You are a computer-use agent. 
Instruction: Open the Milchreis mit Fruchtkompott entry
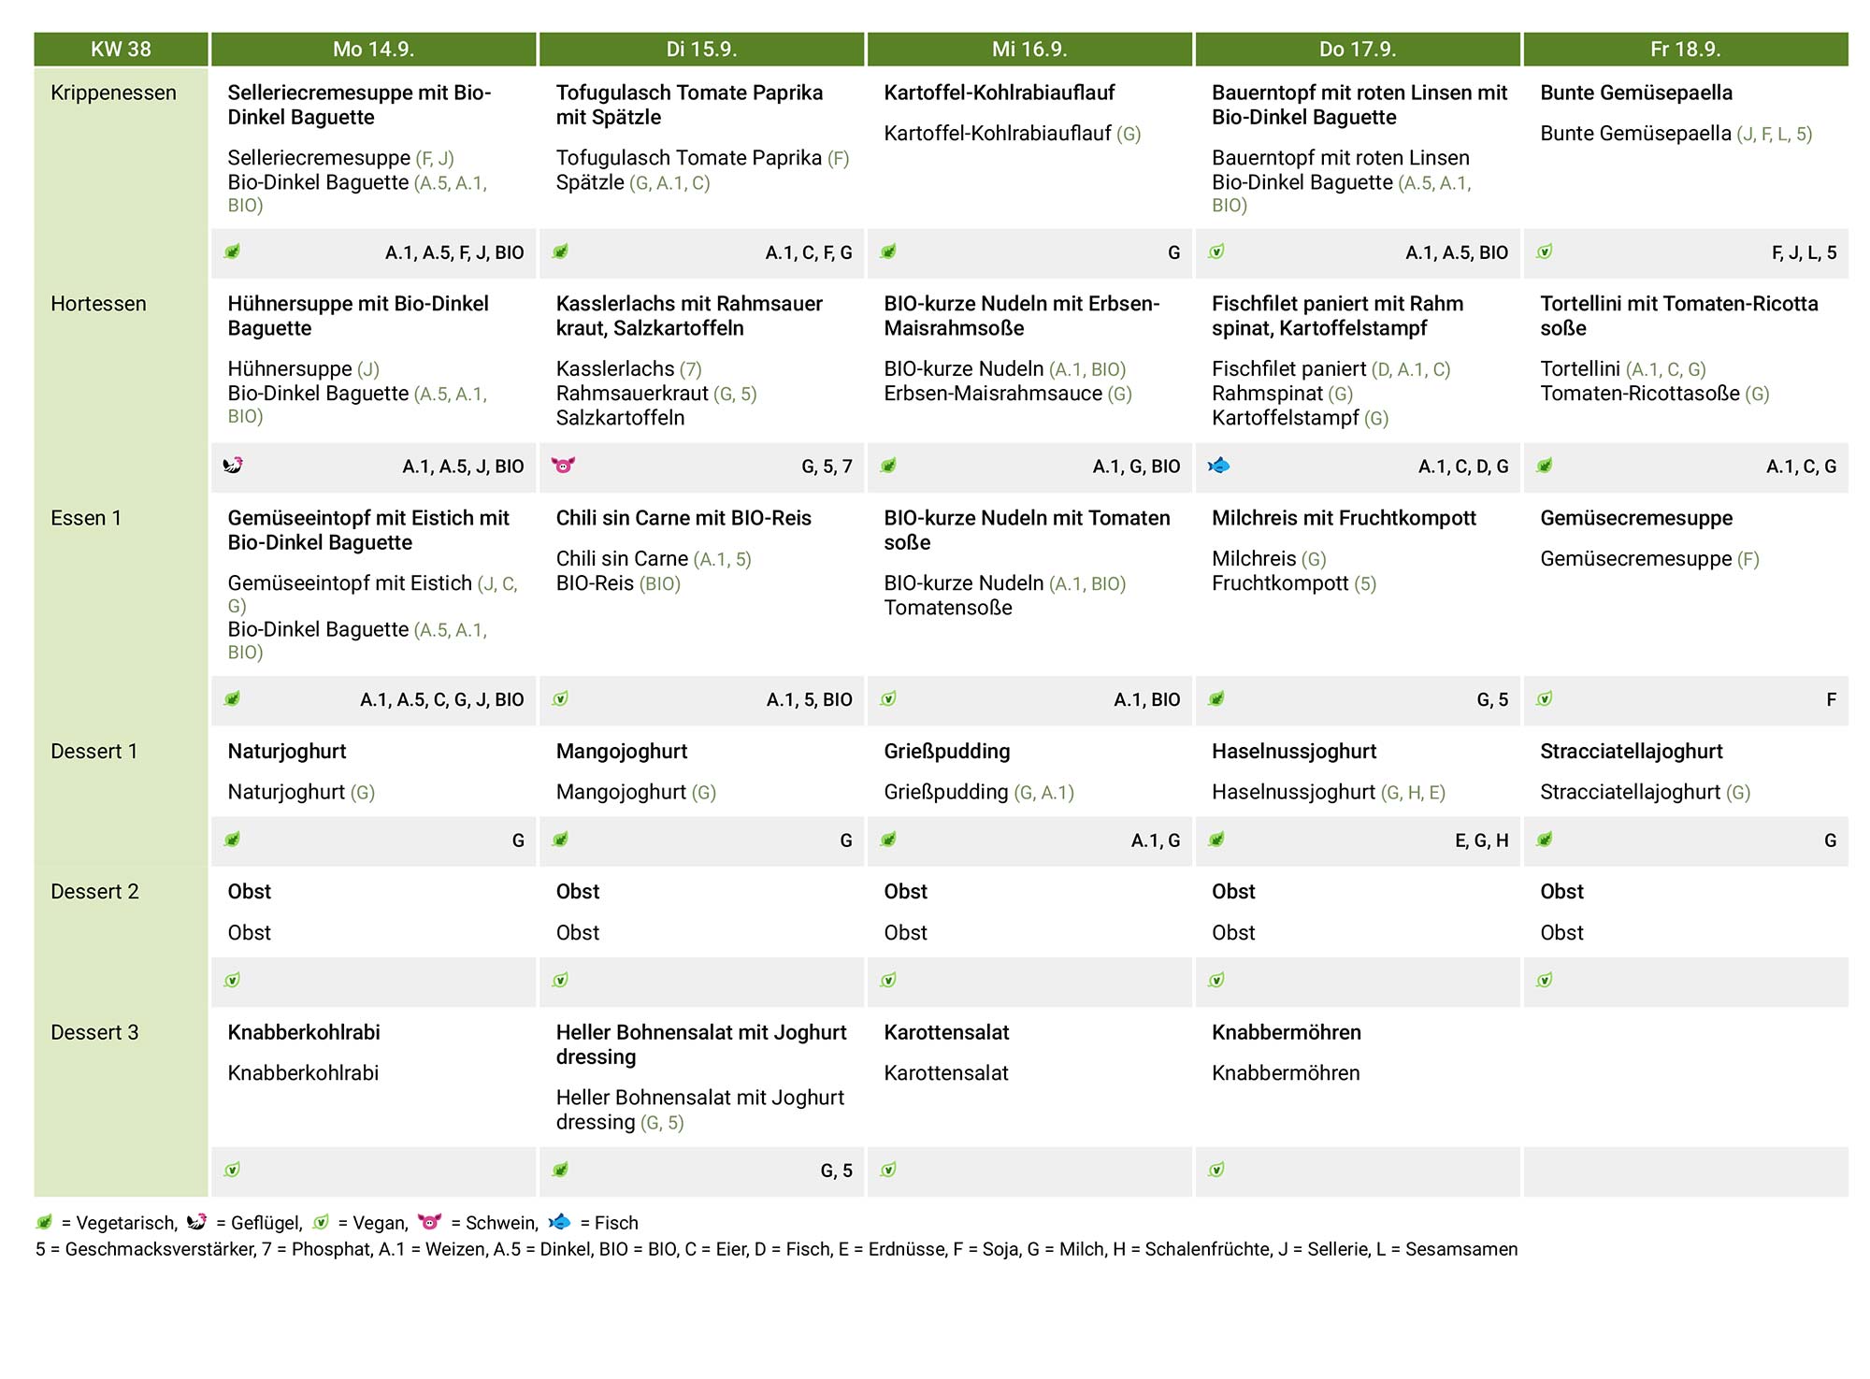[x=1344, y=518]
